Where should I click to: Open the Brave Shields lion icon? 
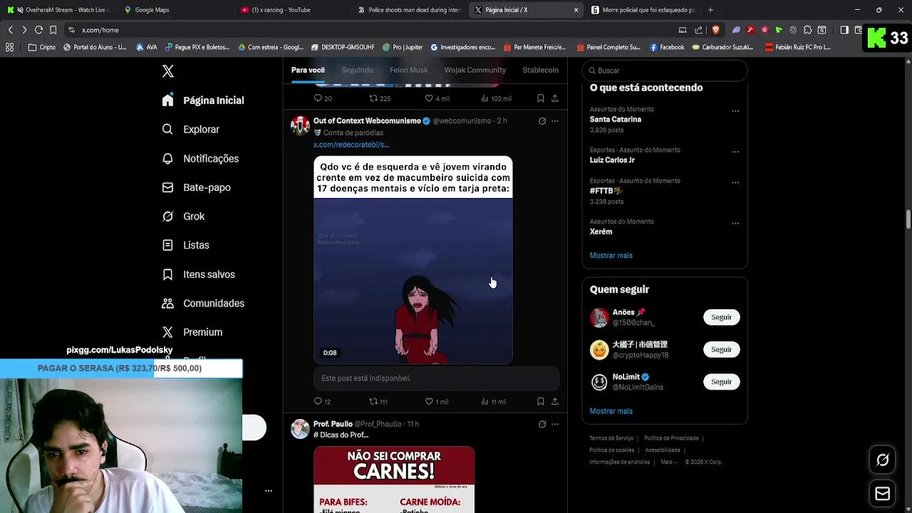click(x=715, y=30)
